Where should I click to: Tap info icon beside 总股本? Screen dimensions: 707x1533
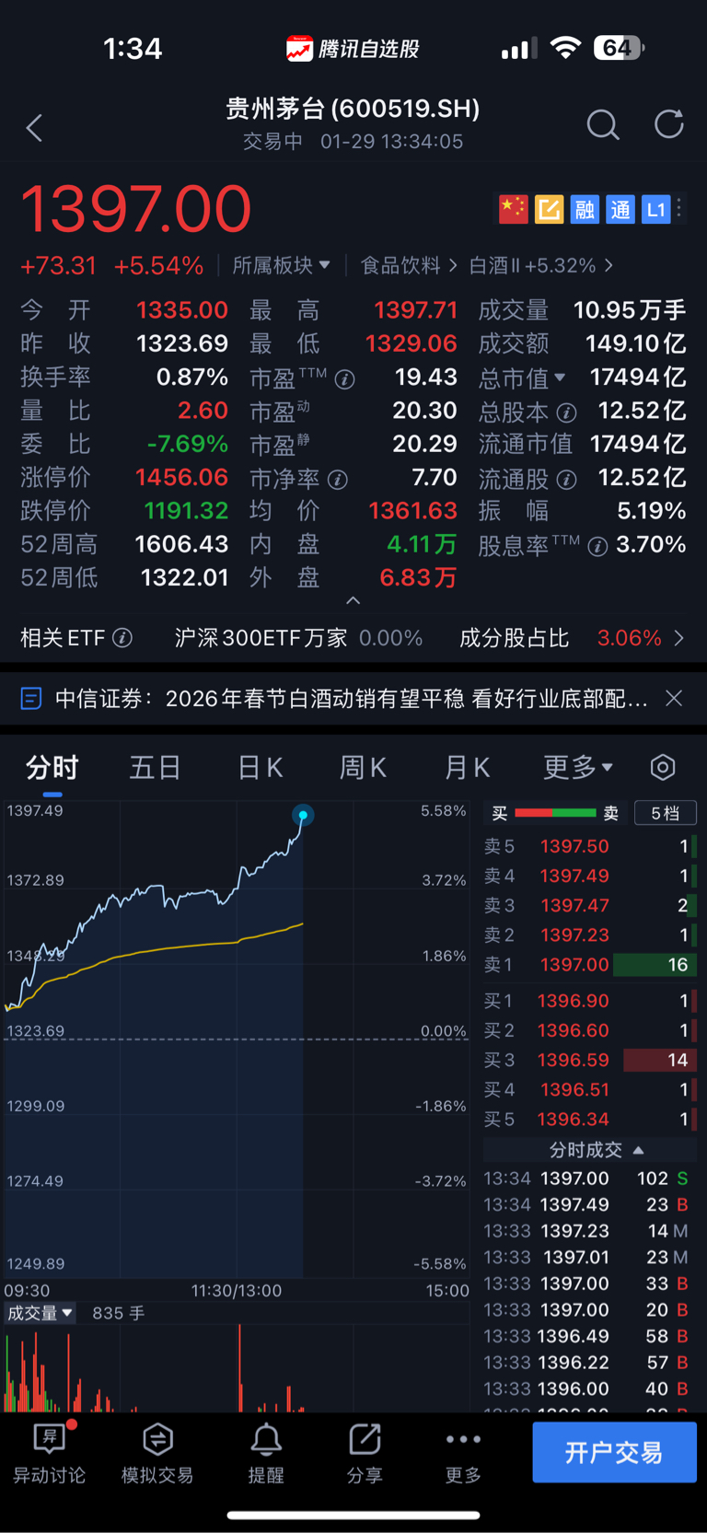click(567, 412)
